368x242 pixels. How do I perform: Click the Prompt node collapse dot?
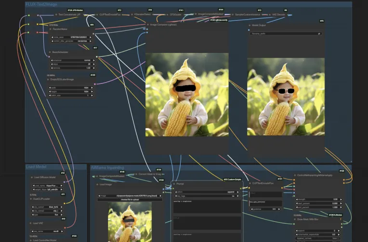point(174,184)
